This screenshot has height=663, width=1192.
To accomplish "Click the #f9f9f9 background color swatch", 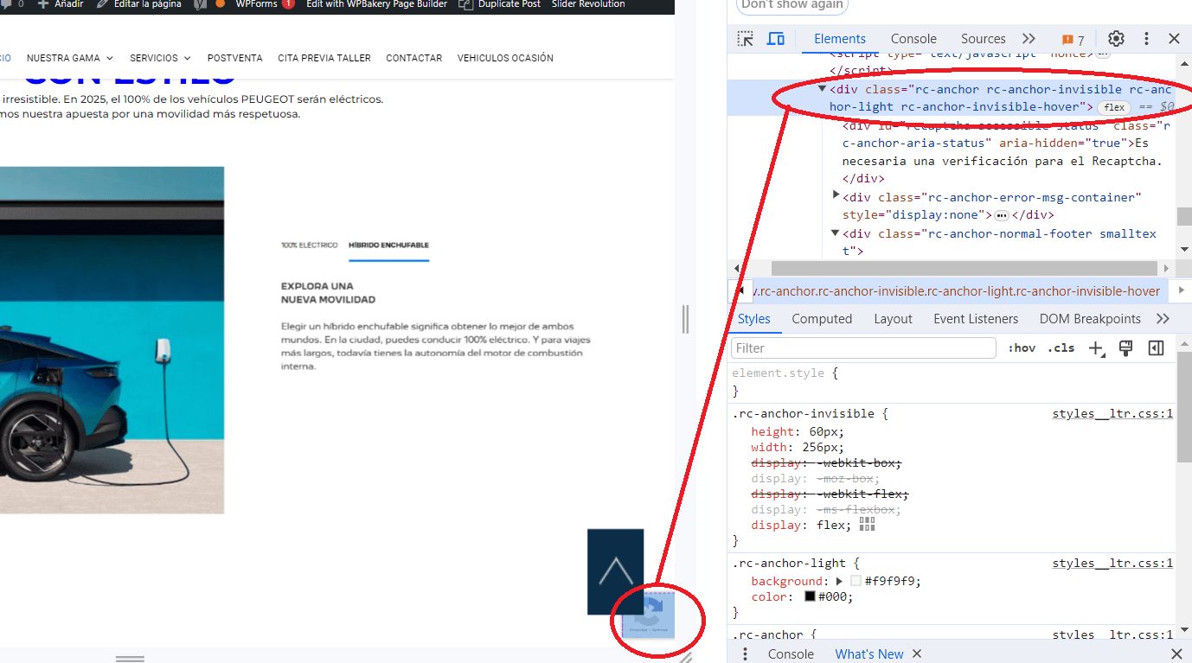I will tap(856, 582).
